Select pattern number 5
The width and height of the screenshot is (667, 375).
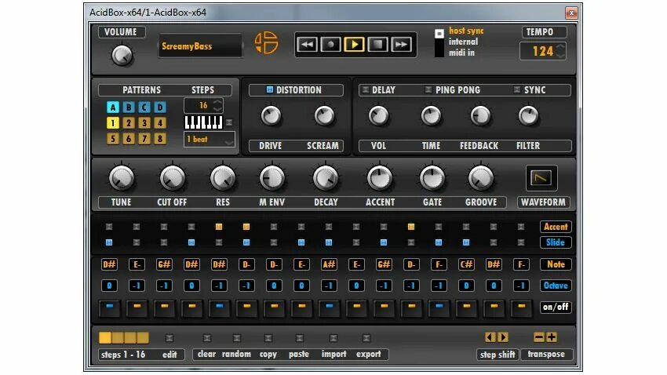tap(113, 139)
